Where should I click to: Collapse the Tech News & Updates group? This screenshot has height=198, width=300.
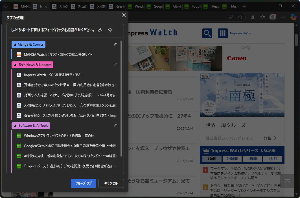pyautogui.click(x=15, y=65)
